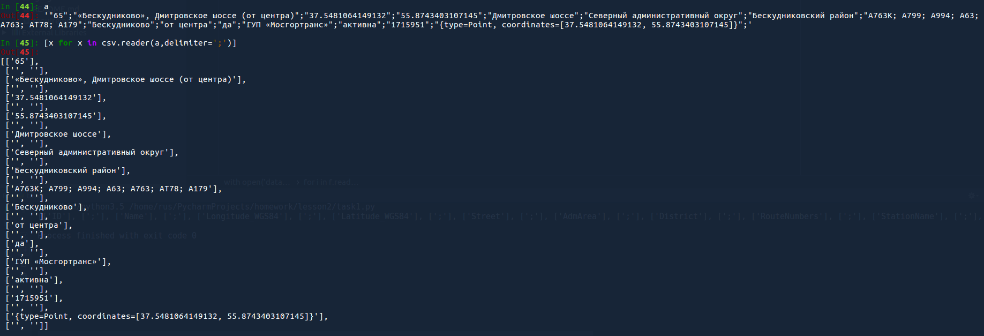The height and width of the screenshot is (336, 984).
Task: Click the '{type=Point, coordinates' output line
Action: (166, 316)
